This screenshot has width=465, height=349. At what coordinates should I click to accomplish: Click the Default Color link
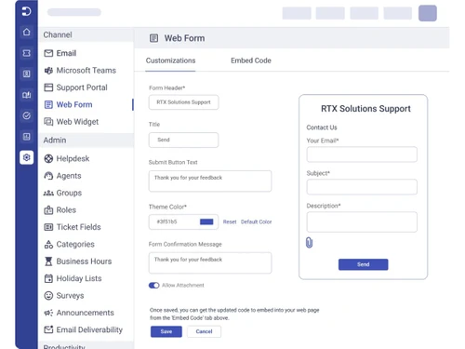(x=256, y=221)
